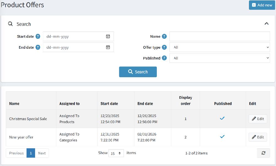Viewport: 276px width, 166px height.
Task: Click the Offer type help question mark
Action: 165,47
